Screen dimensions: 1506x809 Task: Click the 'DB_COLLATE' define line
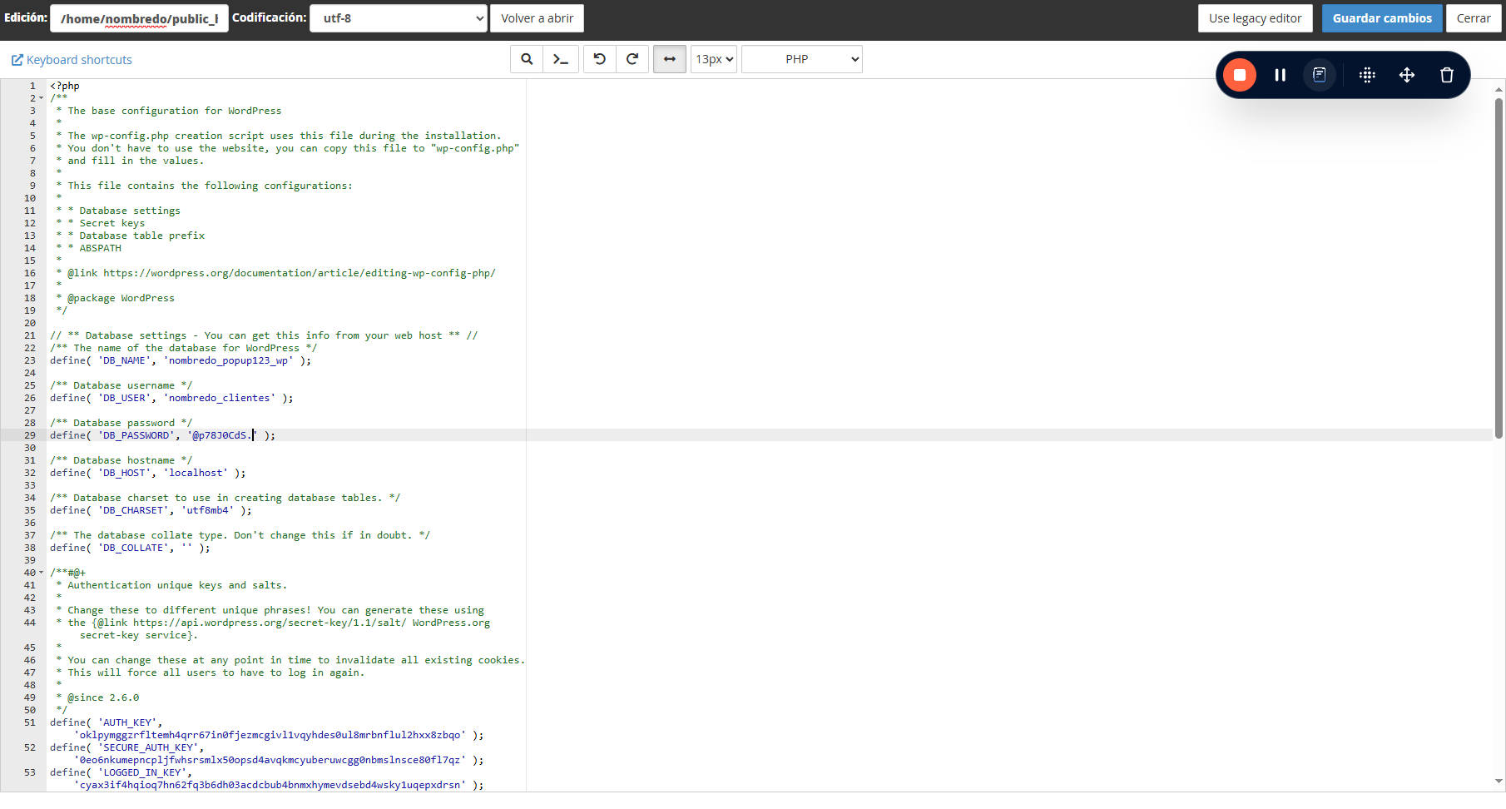(x=130, y=548)
